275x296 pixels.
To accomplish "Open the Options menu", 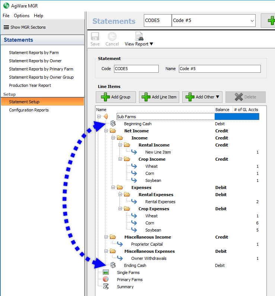I will pos(22,16).
